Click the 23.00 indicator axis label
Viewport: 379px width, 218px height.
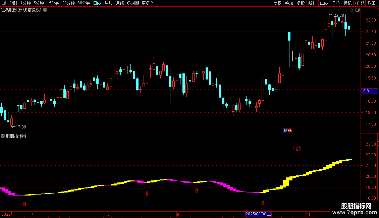pos(371,144)
